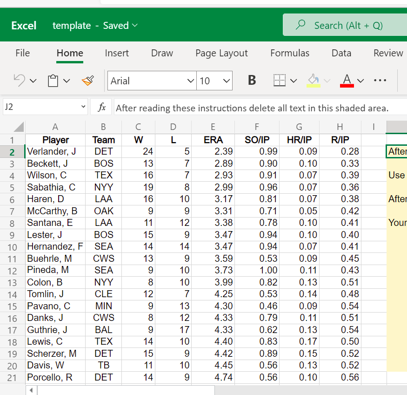Click the fx insert function icon
This screenshot has height=395, width=407.
101,108
